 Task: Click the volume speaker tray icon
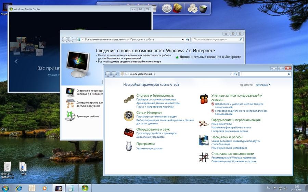coord(286,188)
